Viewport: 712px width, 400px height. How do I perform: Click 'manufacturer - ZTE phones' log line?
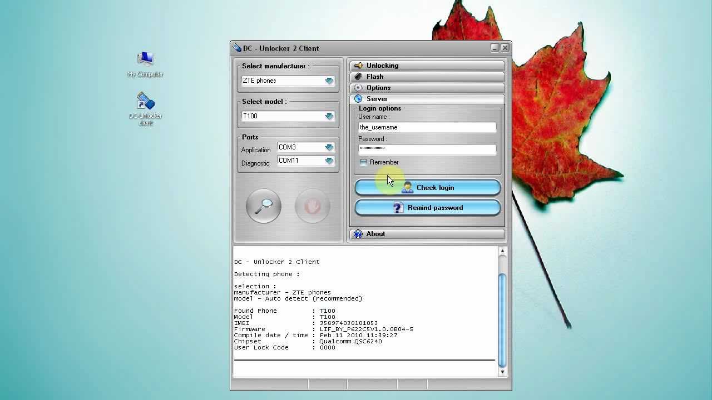click(x=282, y=292)
